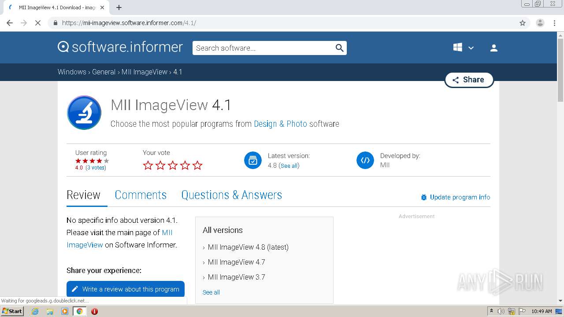
Task: Switch to Questions & Answers tab
Action: tap(232, 195)
